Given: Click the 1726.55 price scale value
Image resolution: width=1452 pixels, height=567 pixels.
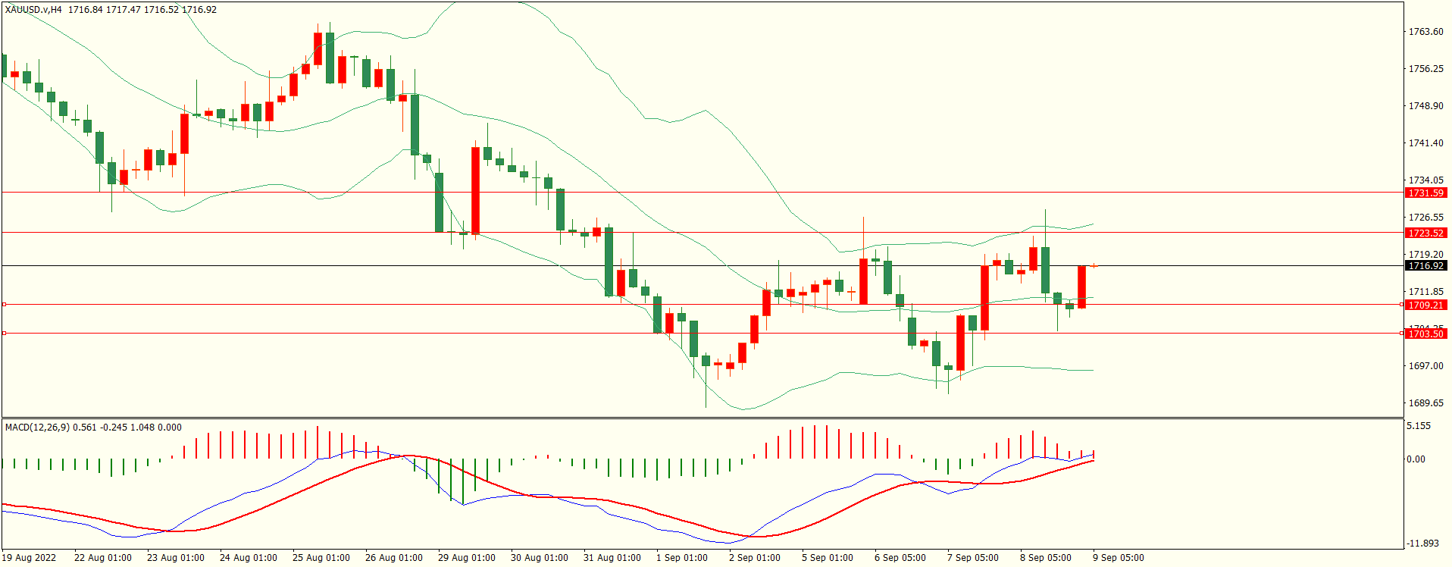Looking at the screenshot, I should (x=1425, y=218).
